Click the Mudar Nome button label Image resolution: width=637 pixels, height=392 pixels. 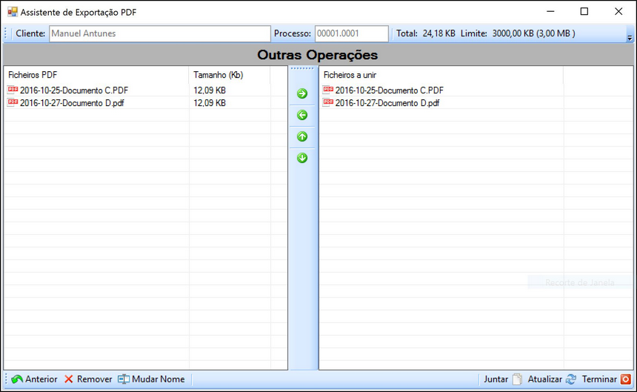(158, 379)
